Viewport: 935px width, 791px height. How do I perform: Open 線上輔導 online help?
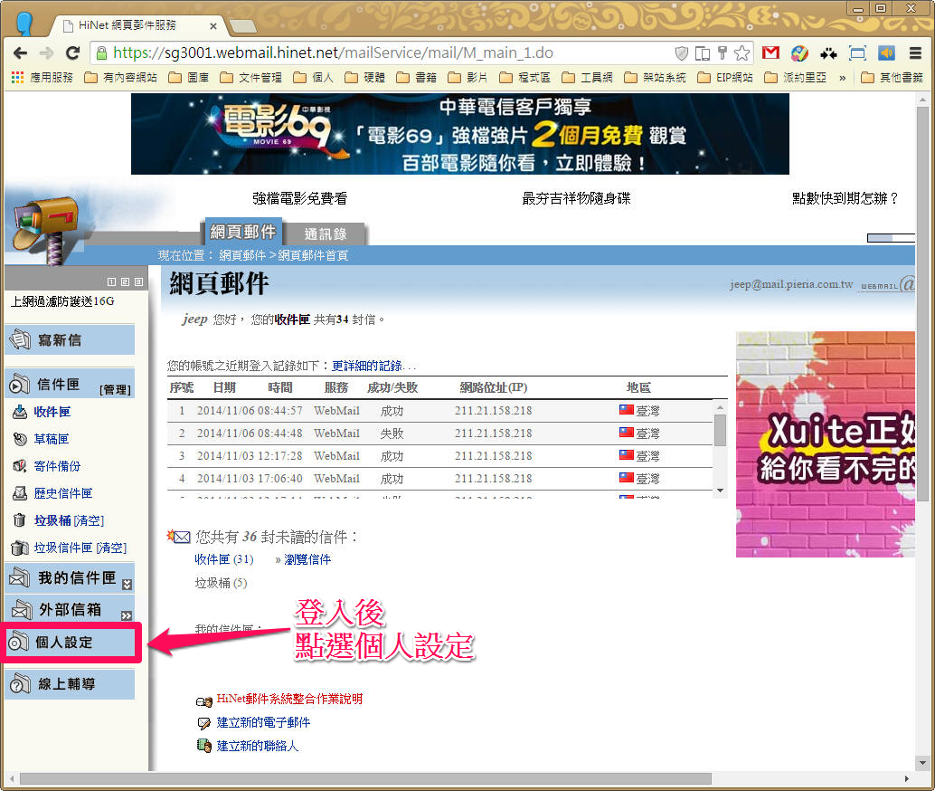[x=69, y=684]
